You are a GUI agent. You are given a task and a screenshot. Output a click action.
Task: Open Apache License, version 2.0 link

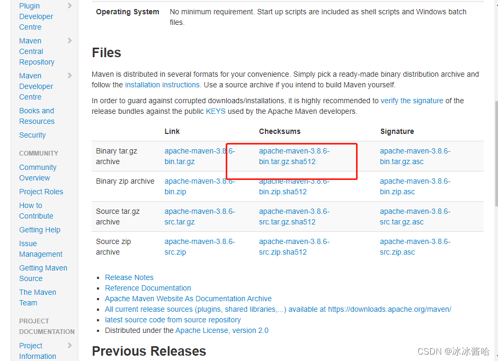tap(221, 330)
